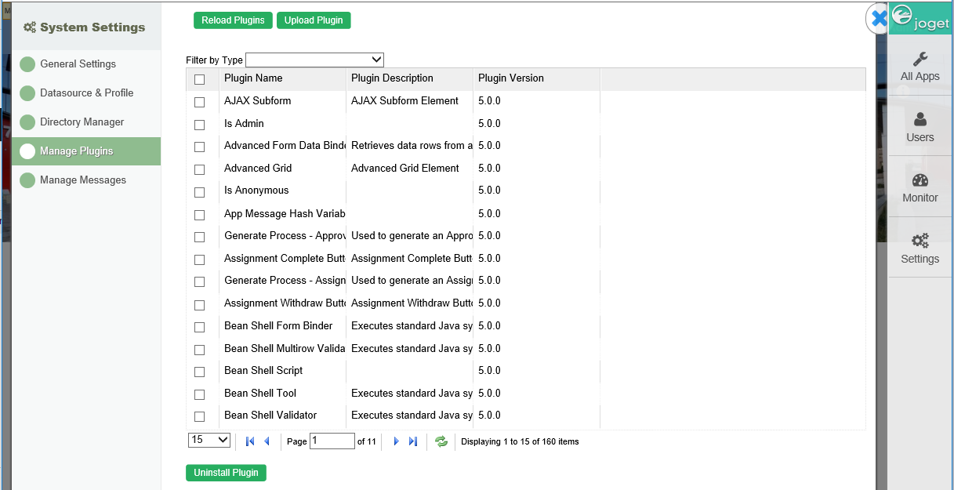This screenshot has width=954, height=490.
Task: Open Monitor dashboard icon
Action: coord(920,181)
